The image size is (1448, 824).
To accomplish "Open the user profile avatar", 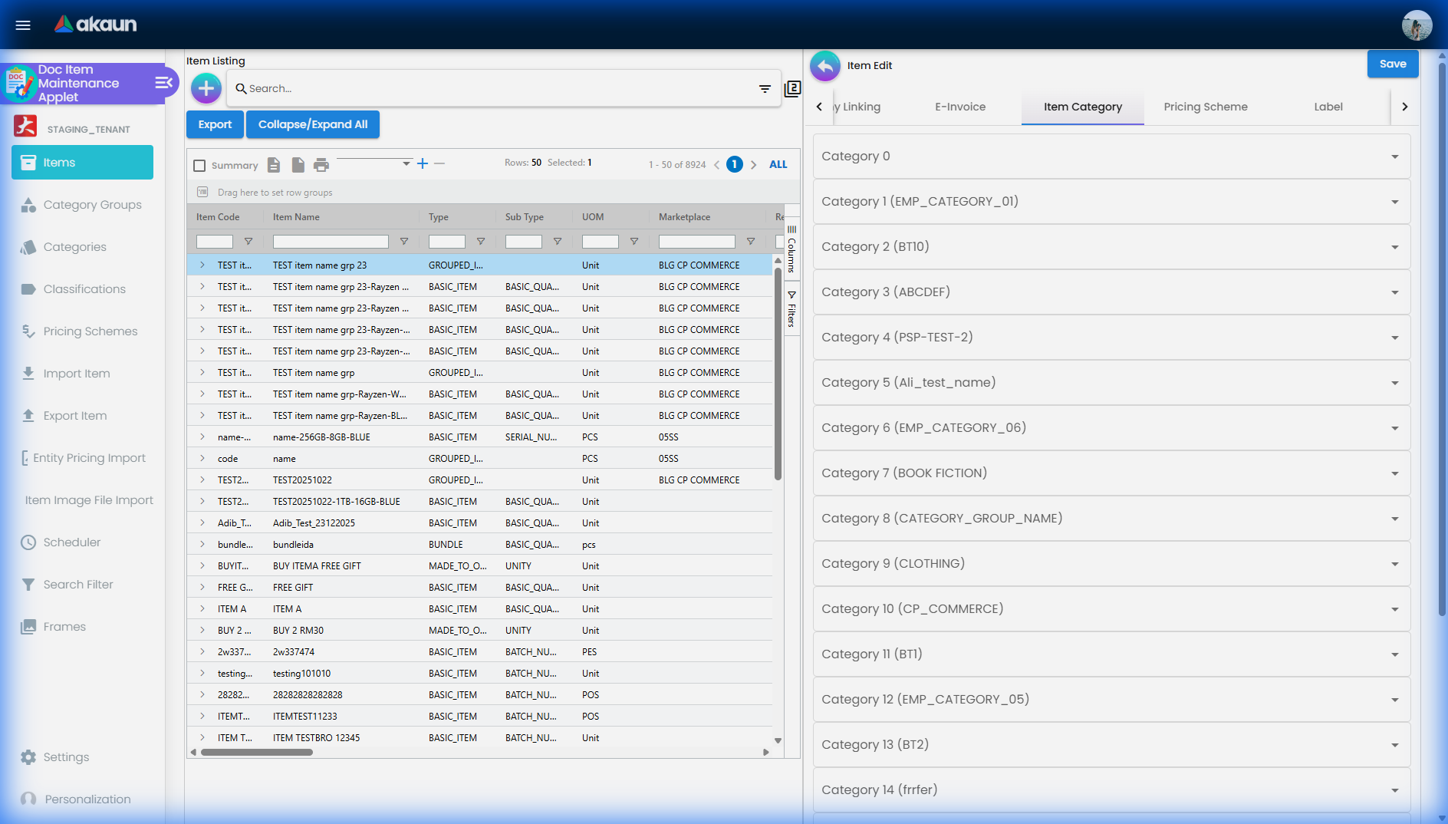I will 1417,25.
